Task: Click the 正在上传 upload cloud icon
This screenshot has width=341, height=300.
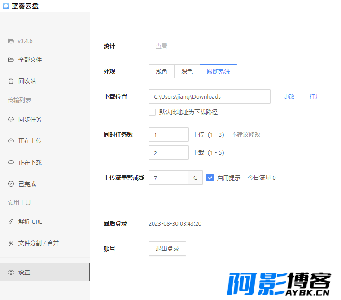Action: [11, 141]
